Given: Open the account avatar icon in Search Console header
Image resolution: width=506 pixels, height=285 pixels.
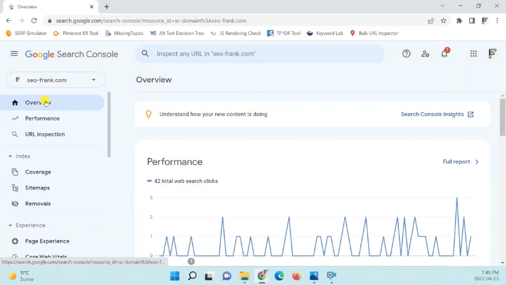Looking at the screenshot, I should point(492,54).
